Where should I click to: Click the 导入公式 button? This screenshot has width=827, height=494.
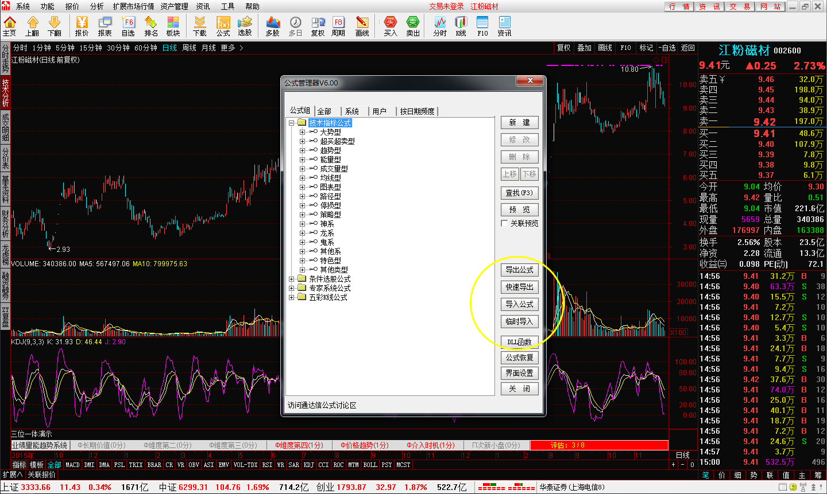[519, 304]
